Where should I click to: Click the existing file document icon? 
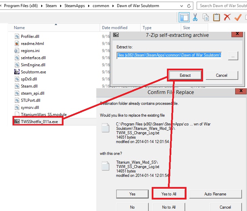click(x=105, y=127)
